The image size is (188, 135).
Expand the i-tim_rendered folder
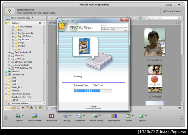[x=13, y=27]
